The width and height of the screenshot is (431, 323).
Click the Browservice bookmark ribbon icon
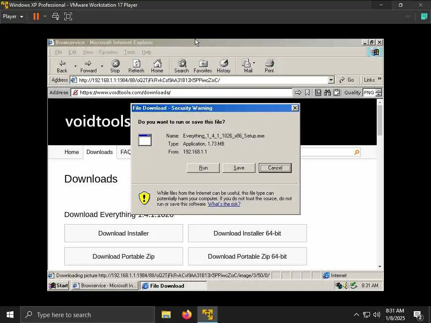[307, 93]
